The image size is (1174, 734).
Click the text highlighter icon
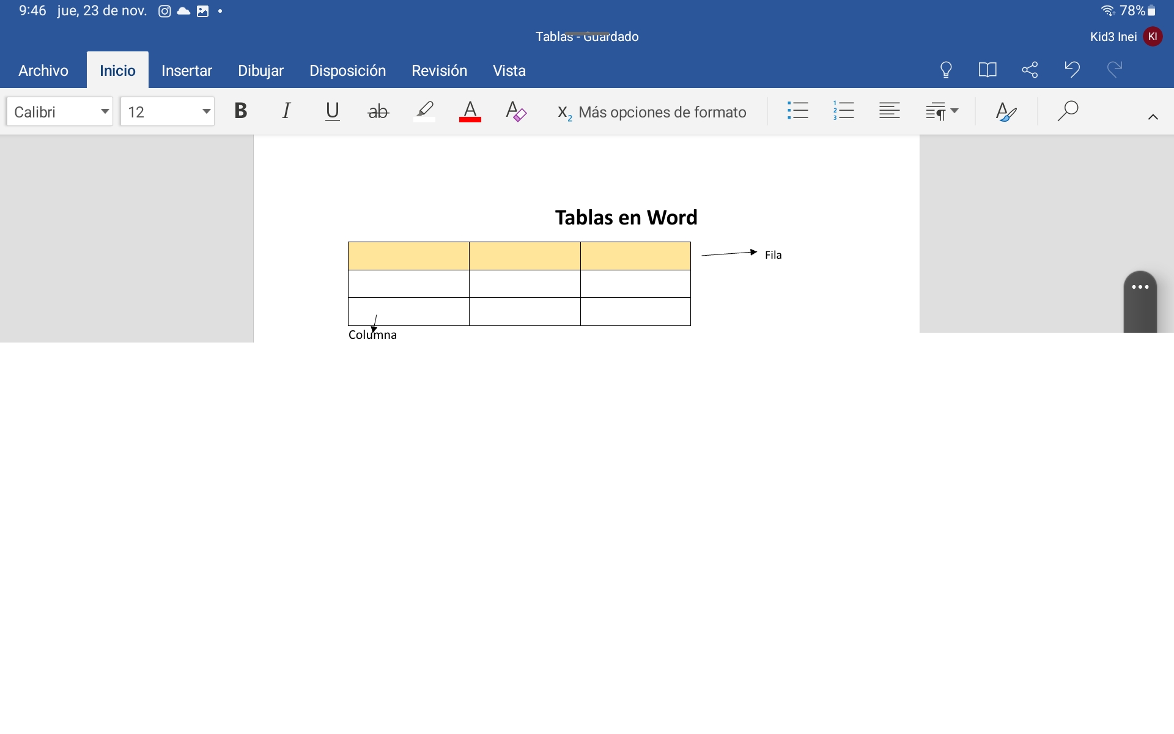424,111
